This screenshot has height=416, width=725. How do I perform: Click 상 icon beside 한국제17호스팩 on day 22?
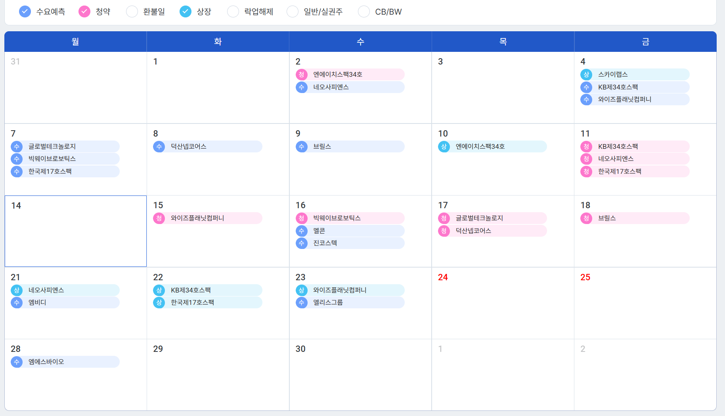[159, 302]
